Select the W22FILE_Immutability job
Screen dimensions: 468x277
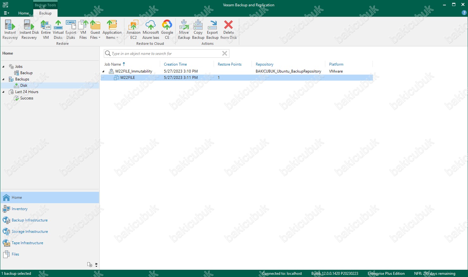tap(134, 71)
